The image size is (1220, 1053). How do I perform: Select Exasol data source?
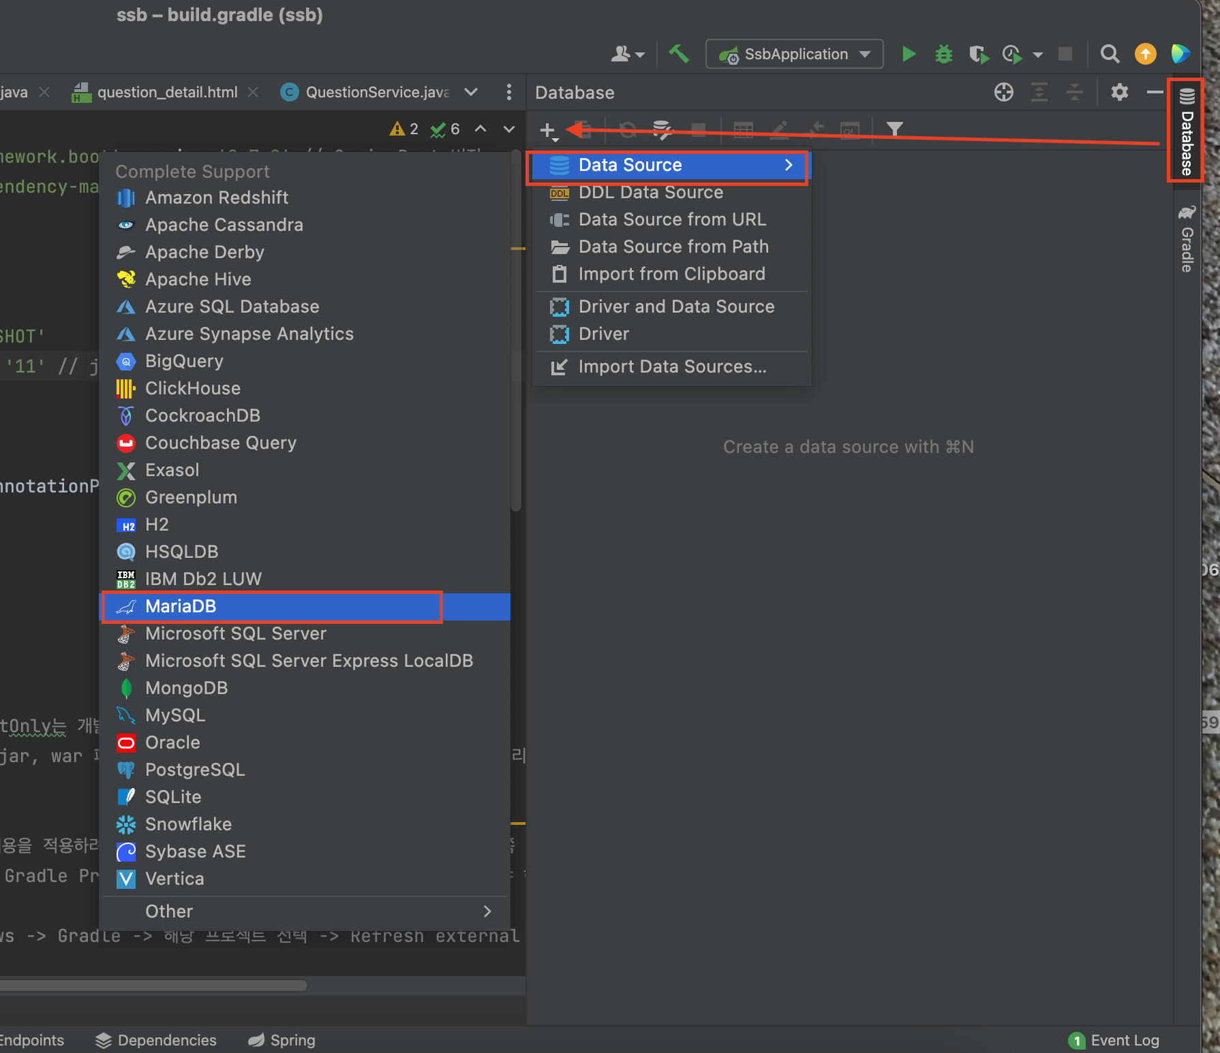[305, 470]
